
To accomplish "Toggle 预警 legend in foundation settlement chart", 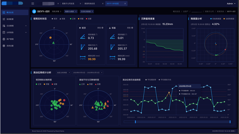I will point(90,84).
